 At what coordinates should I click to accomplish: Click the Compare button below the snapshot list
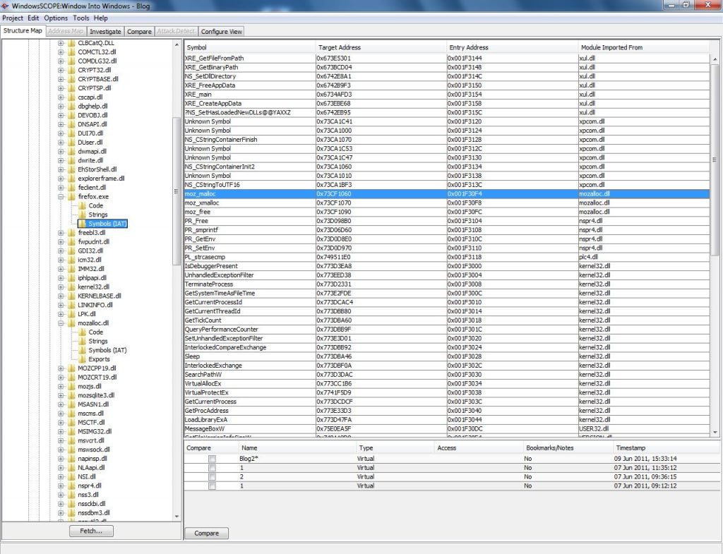point(207,534)
